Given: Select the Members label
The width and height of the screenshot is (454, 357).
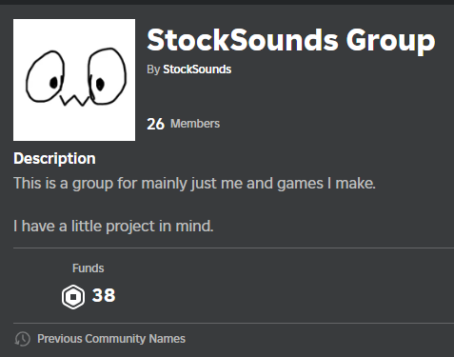Looking at the screenshot, I should click(x=195, y=124).
